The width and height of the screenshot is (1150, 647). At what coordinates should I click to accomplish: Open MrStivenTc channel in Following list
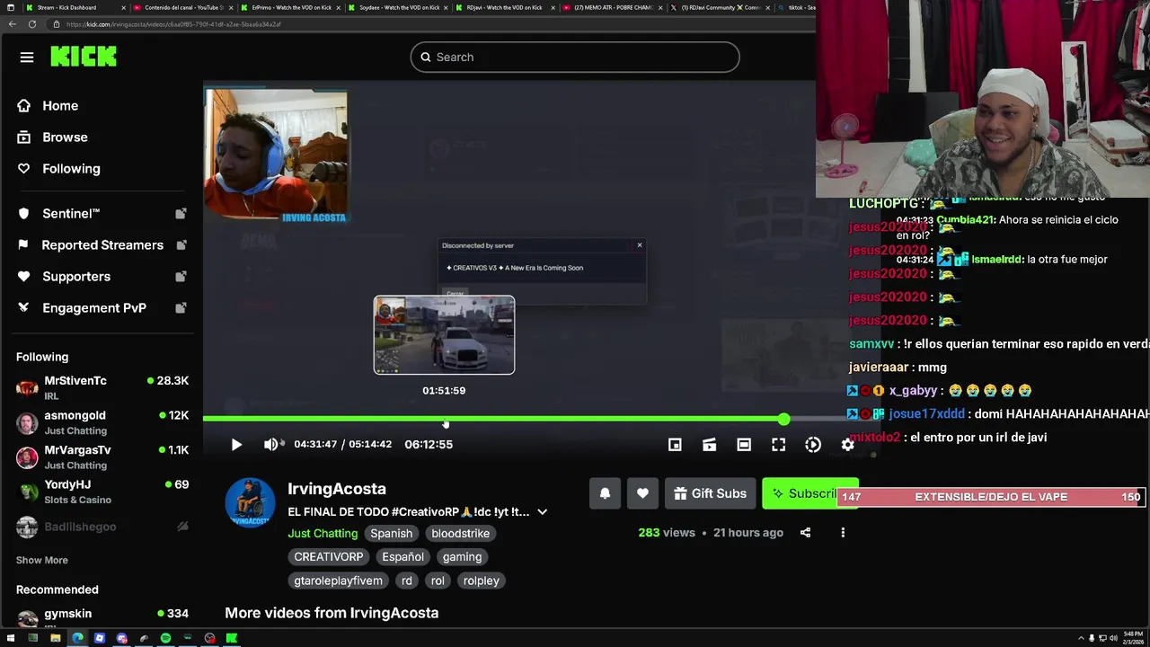click(102, 388)
